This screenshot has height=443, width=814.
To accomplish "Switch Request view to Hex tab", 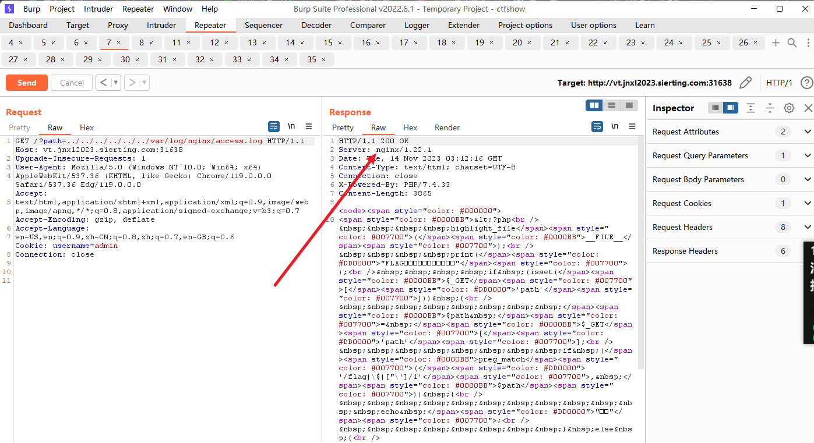I will tap(87, 127).
